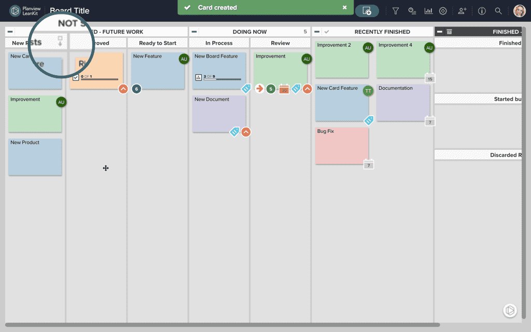The height and width of the screenshot is (332, 531).
Task: Open the board filter funnel icon
Action: tap(395, 11)
